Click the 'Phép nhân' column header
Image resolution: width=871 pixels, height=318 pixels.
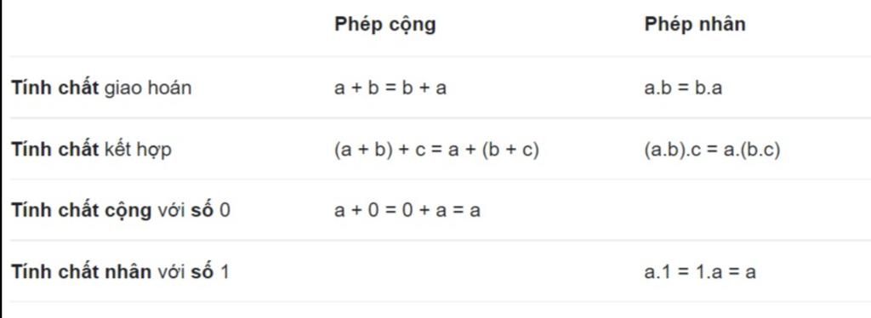tap(695, 25)
